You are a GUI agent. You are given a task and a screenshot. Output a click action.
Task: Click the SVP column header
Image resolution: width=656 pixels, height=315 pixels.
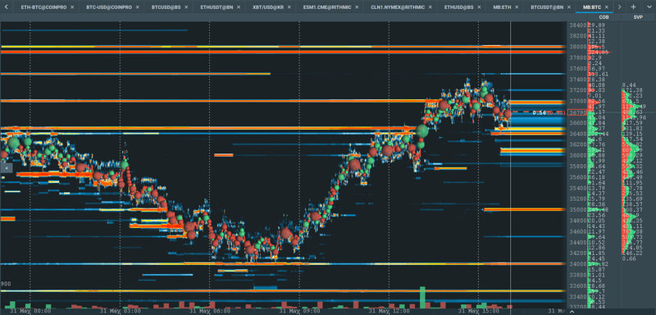(x=639, y=17)
